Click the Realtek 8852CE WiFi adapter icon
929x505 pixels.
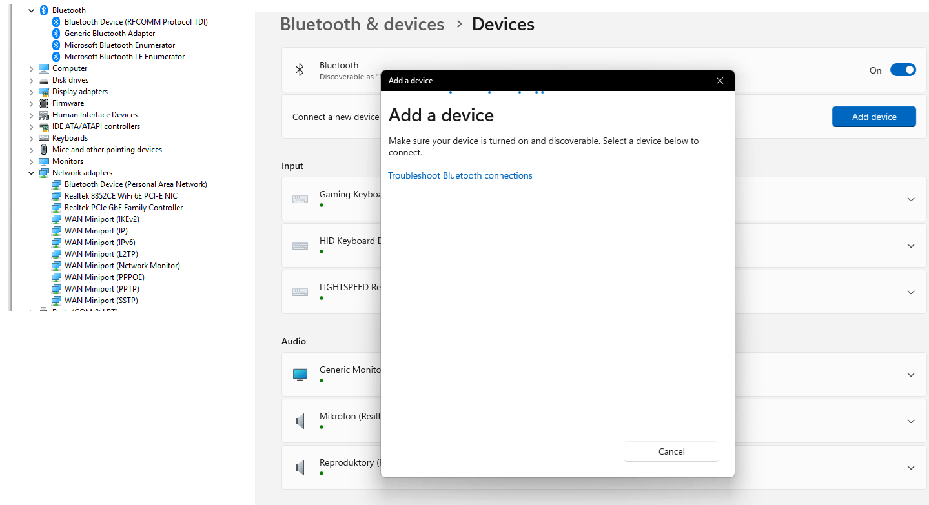click(56, 196)
